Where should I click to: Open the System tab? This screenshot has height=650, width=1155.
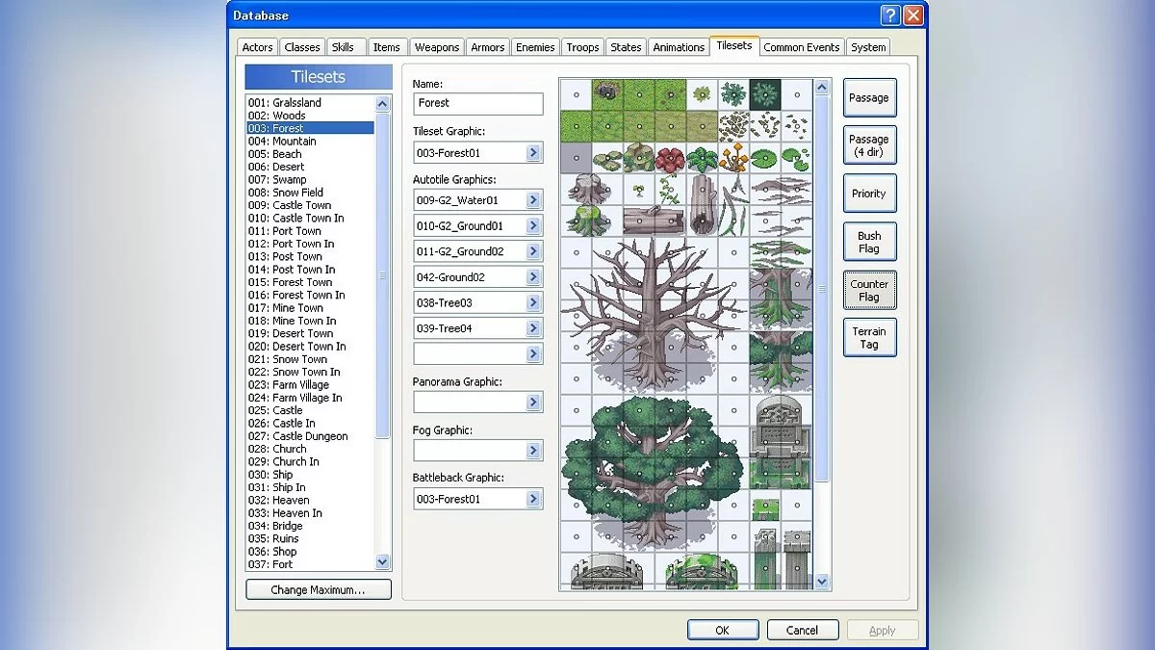pyautogui.click(x=868, y=47)
